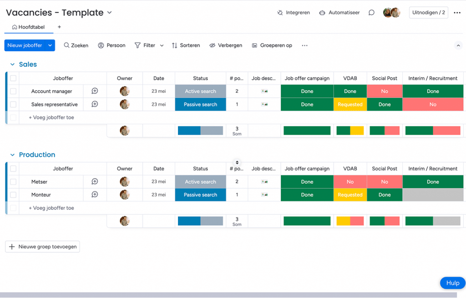
Task: Open the board title dropdown for Vacancies - Template
Action: tap(109, 13)
